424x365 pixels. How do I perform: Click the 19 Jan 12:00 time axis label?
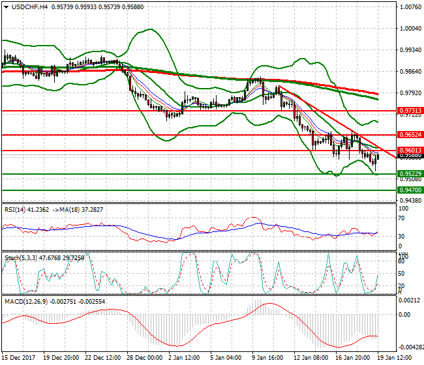tap(395, 358)
